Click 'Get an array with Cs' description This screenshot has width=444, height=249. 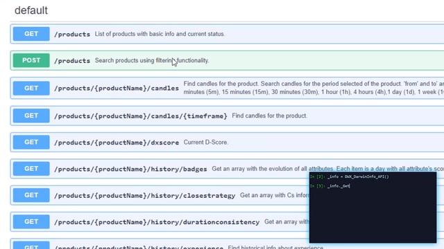275,195
